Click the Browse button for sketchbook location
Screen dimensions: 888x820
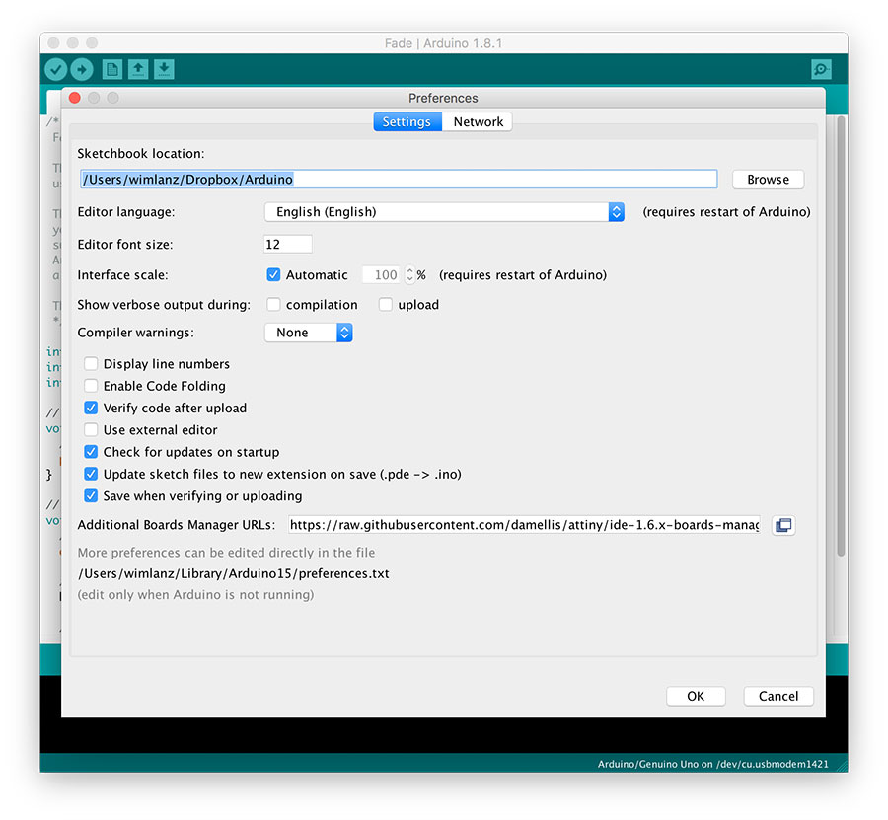coord(768,180)
